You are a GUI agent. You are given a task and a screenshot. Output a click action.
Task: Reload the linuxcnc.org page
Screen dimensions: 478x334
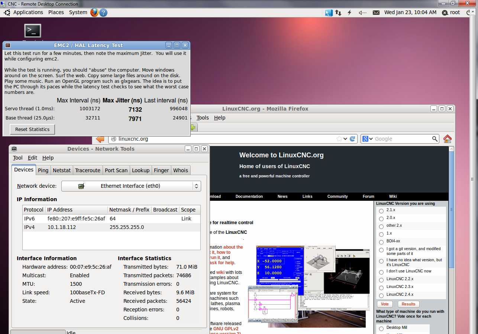pos(352,139)
